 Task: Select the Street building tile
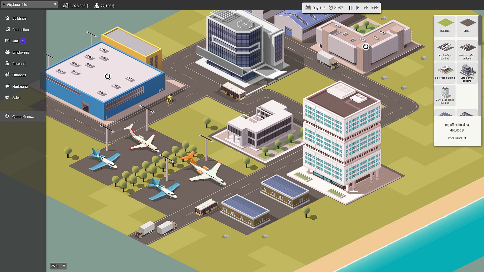[467, 25]
